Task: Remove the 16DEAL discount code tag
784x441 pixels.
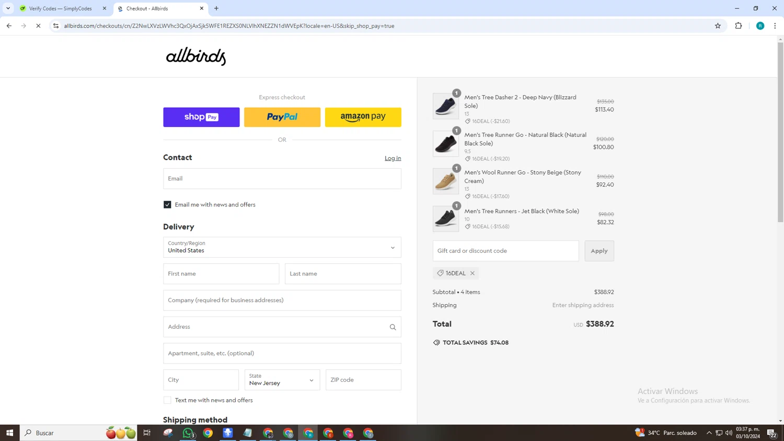Action: [x=472, y=273]
